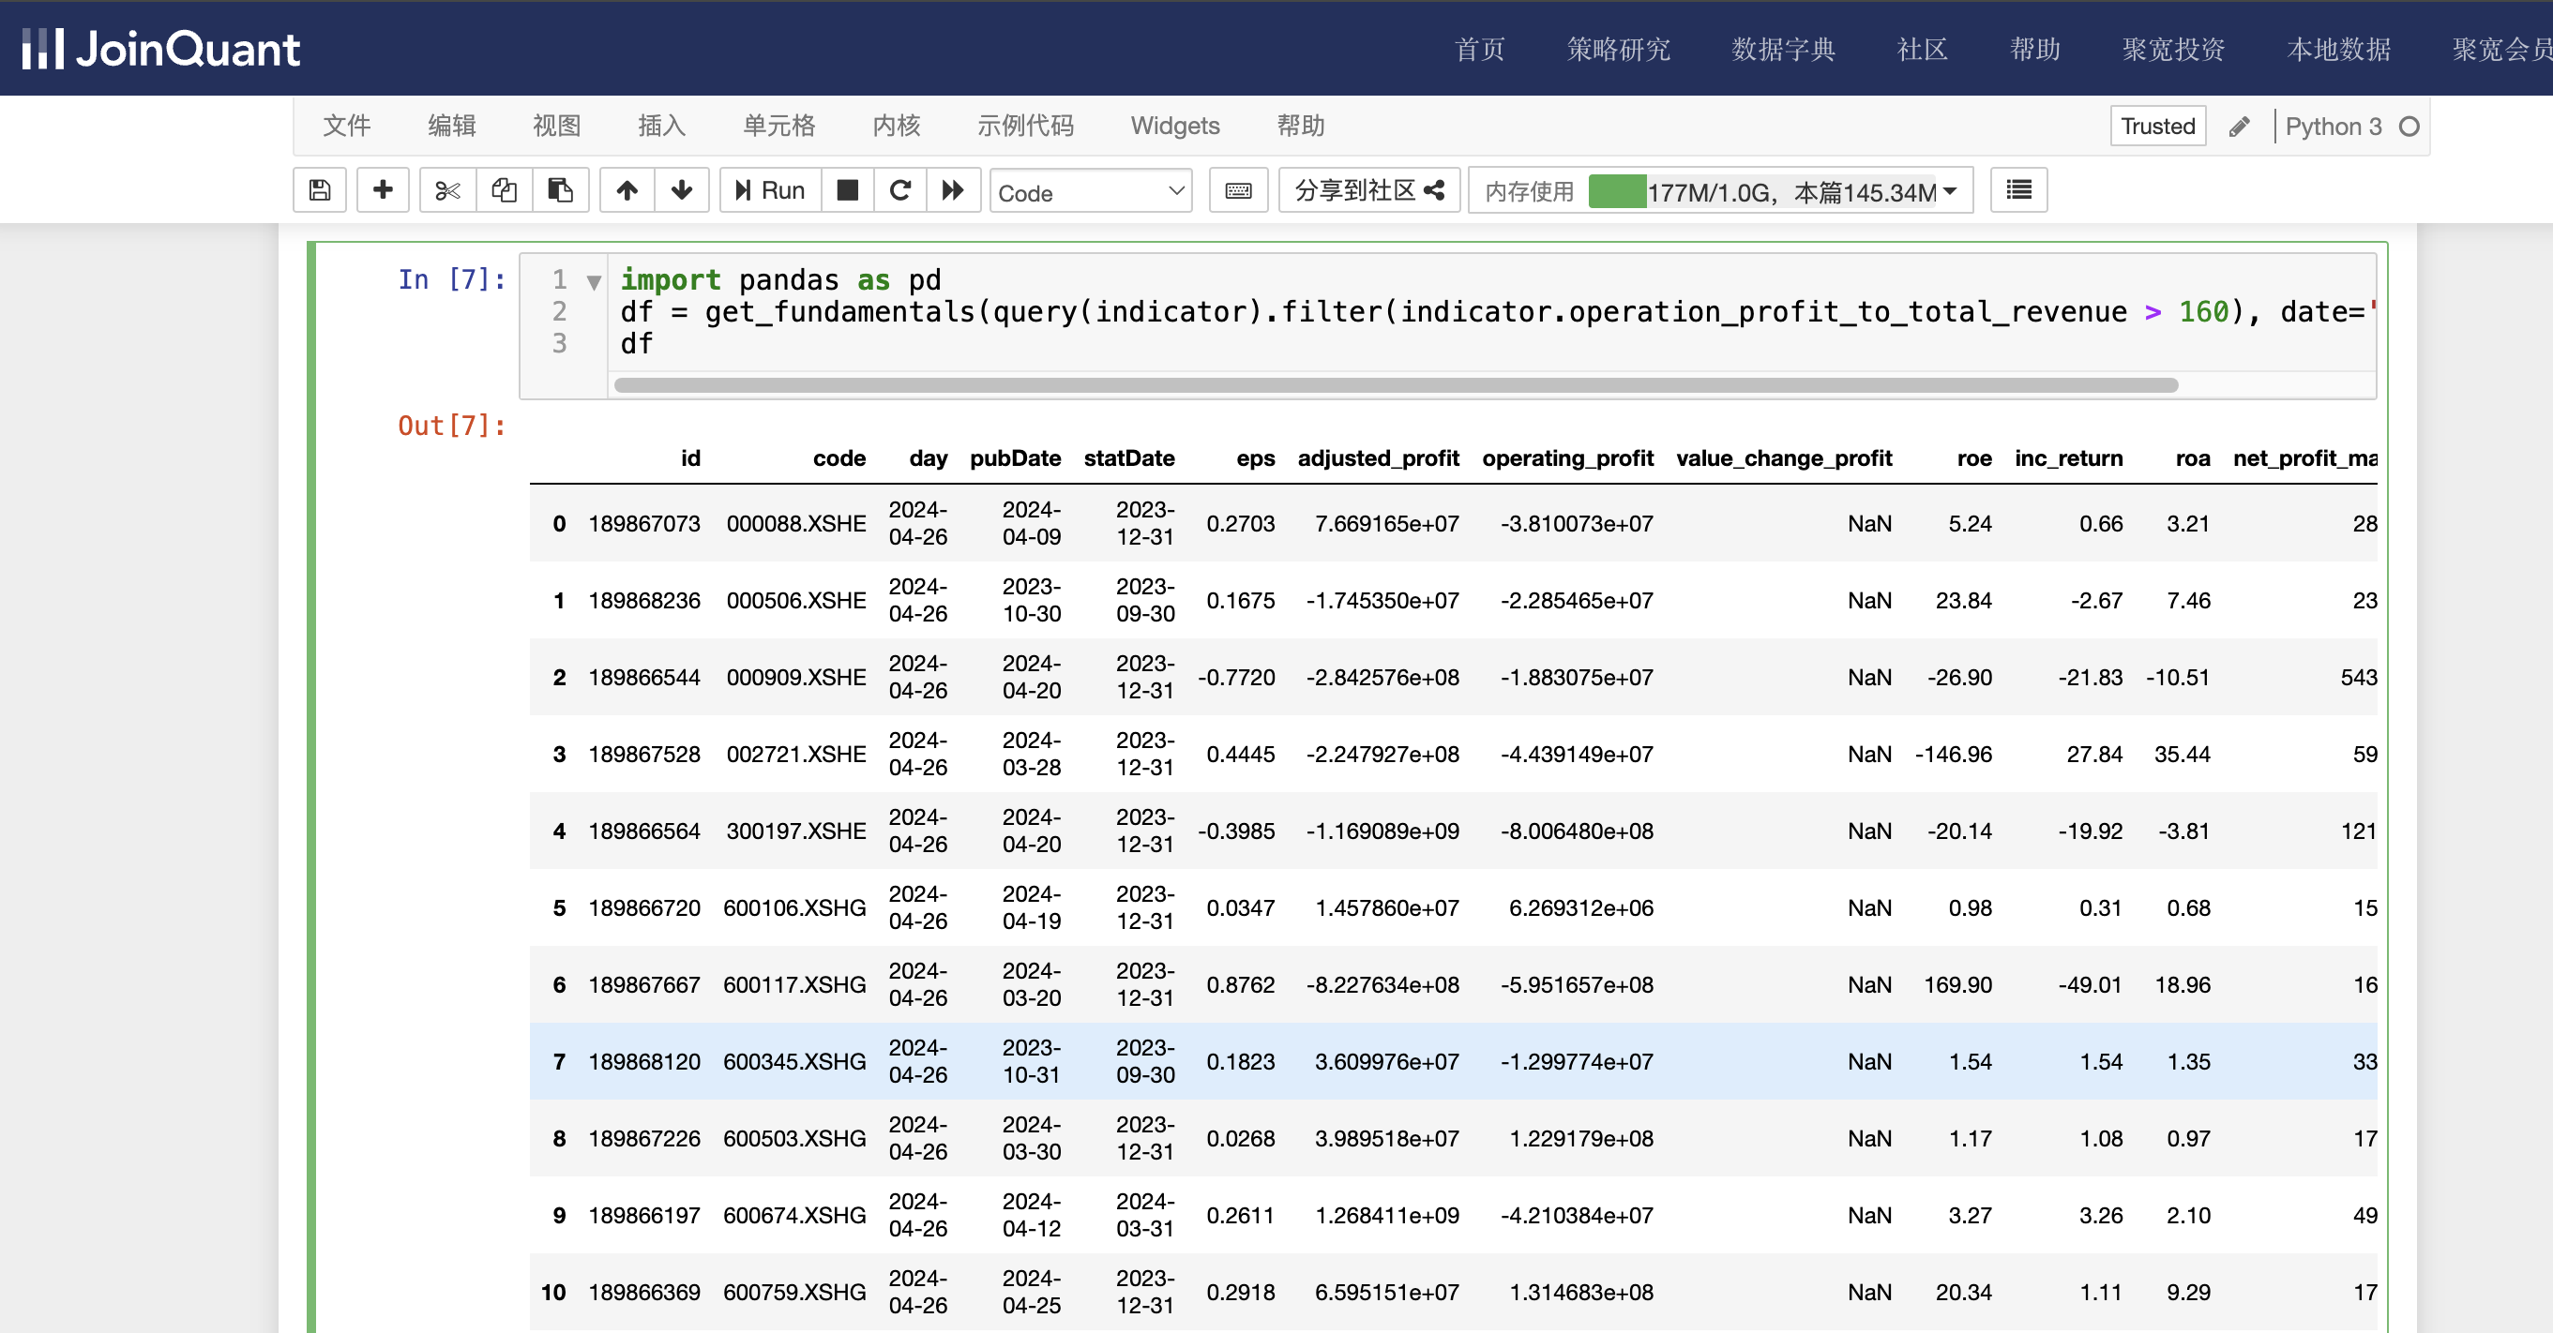
Task: Toggle the Trusted notebook button
Action: tap(2157, 127)
